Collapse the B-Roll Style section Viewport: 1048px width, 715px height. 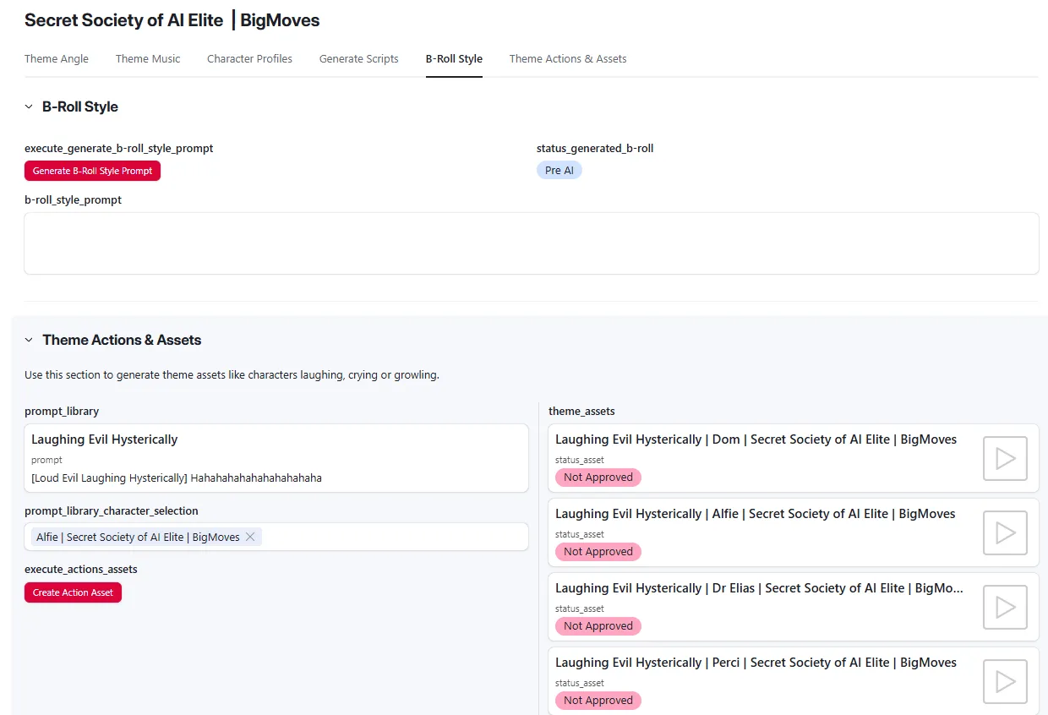(29, 106)
